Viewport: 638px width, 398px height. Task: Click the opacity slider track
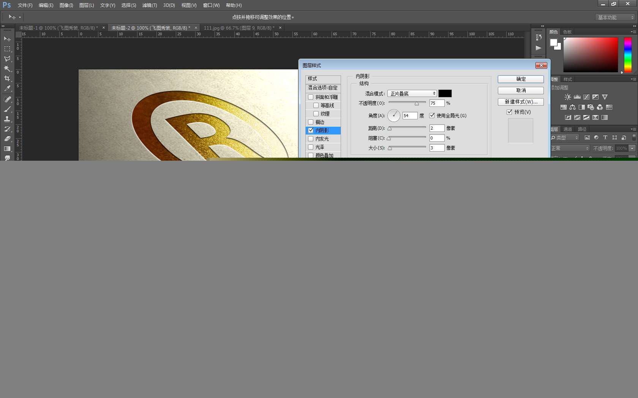pos(407,102)
